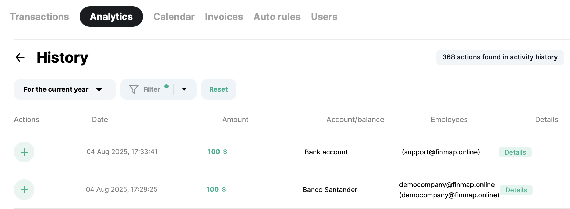Open Details for the Banco Santander entry

[516, 190]
